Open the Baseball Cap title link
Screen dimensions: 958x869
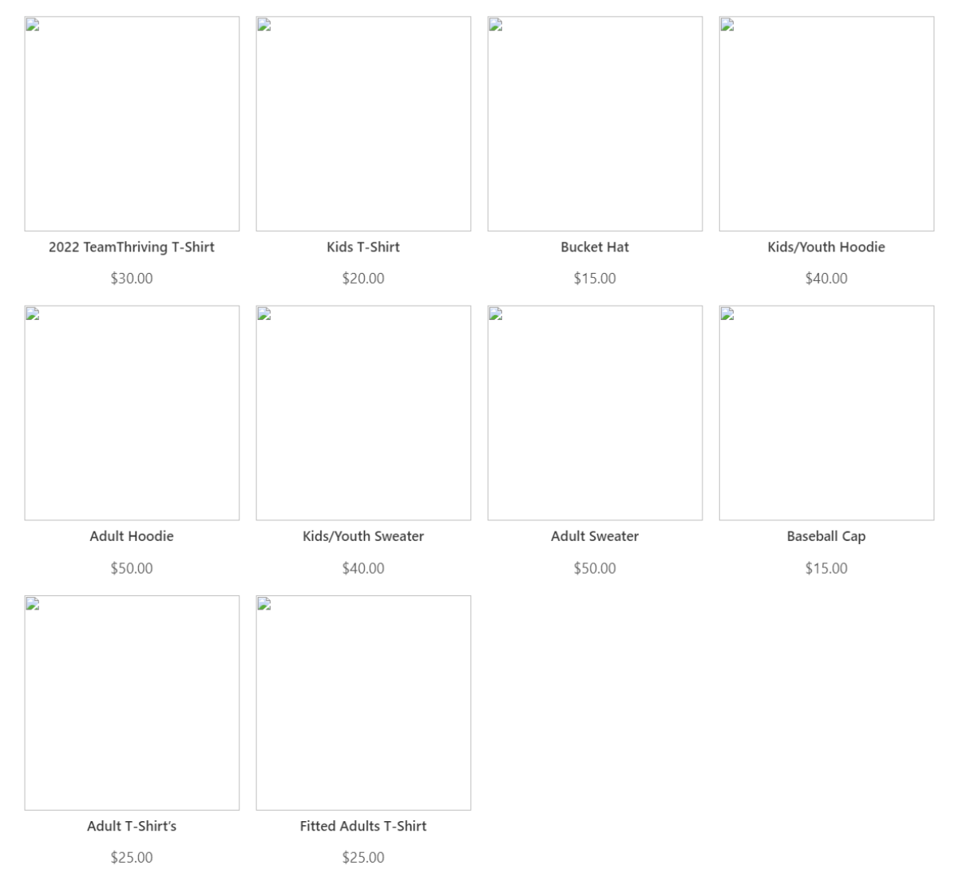coord(826,536)
